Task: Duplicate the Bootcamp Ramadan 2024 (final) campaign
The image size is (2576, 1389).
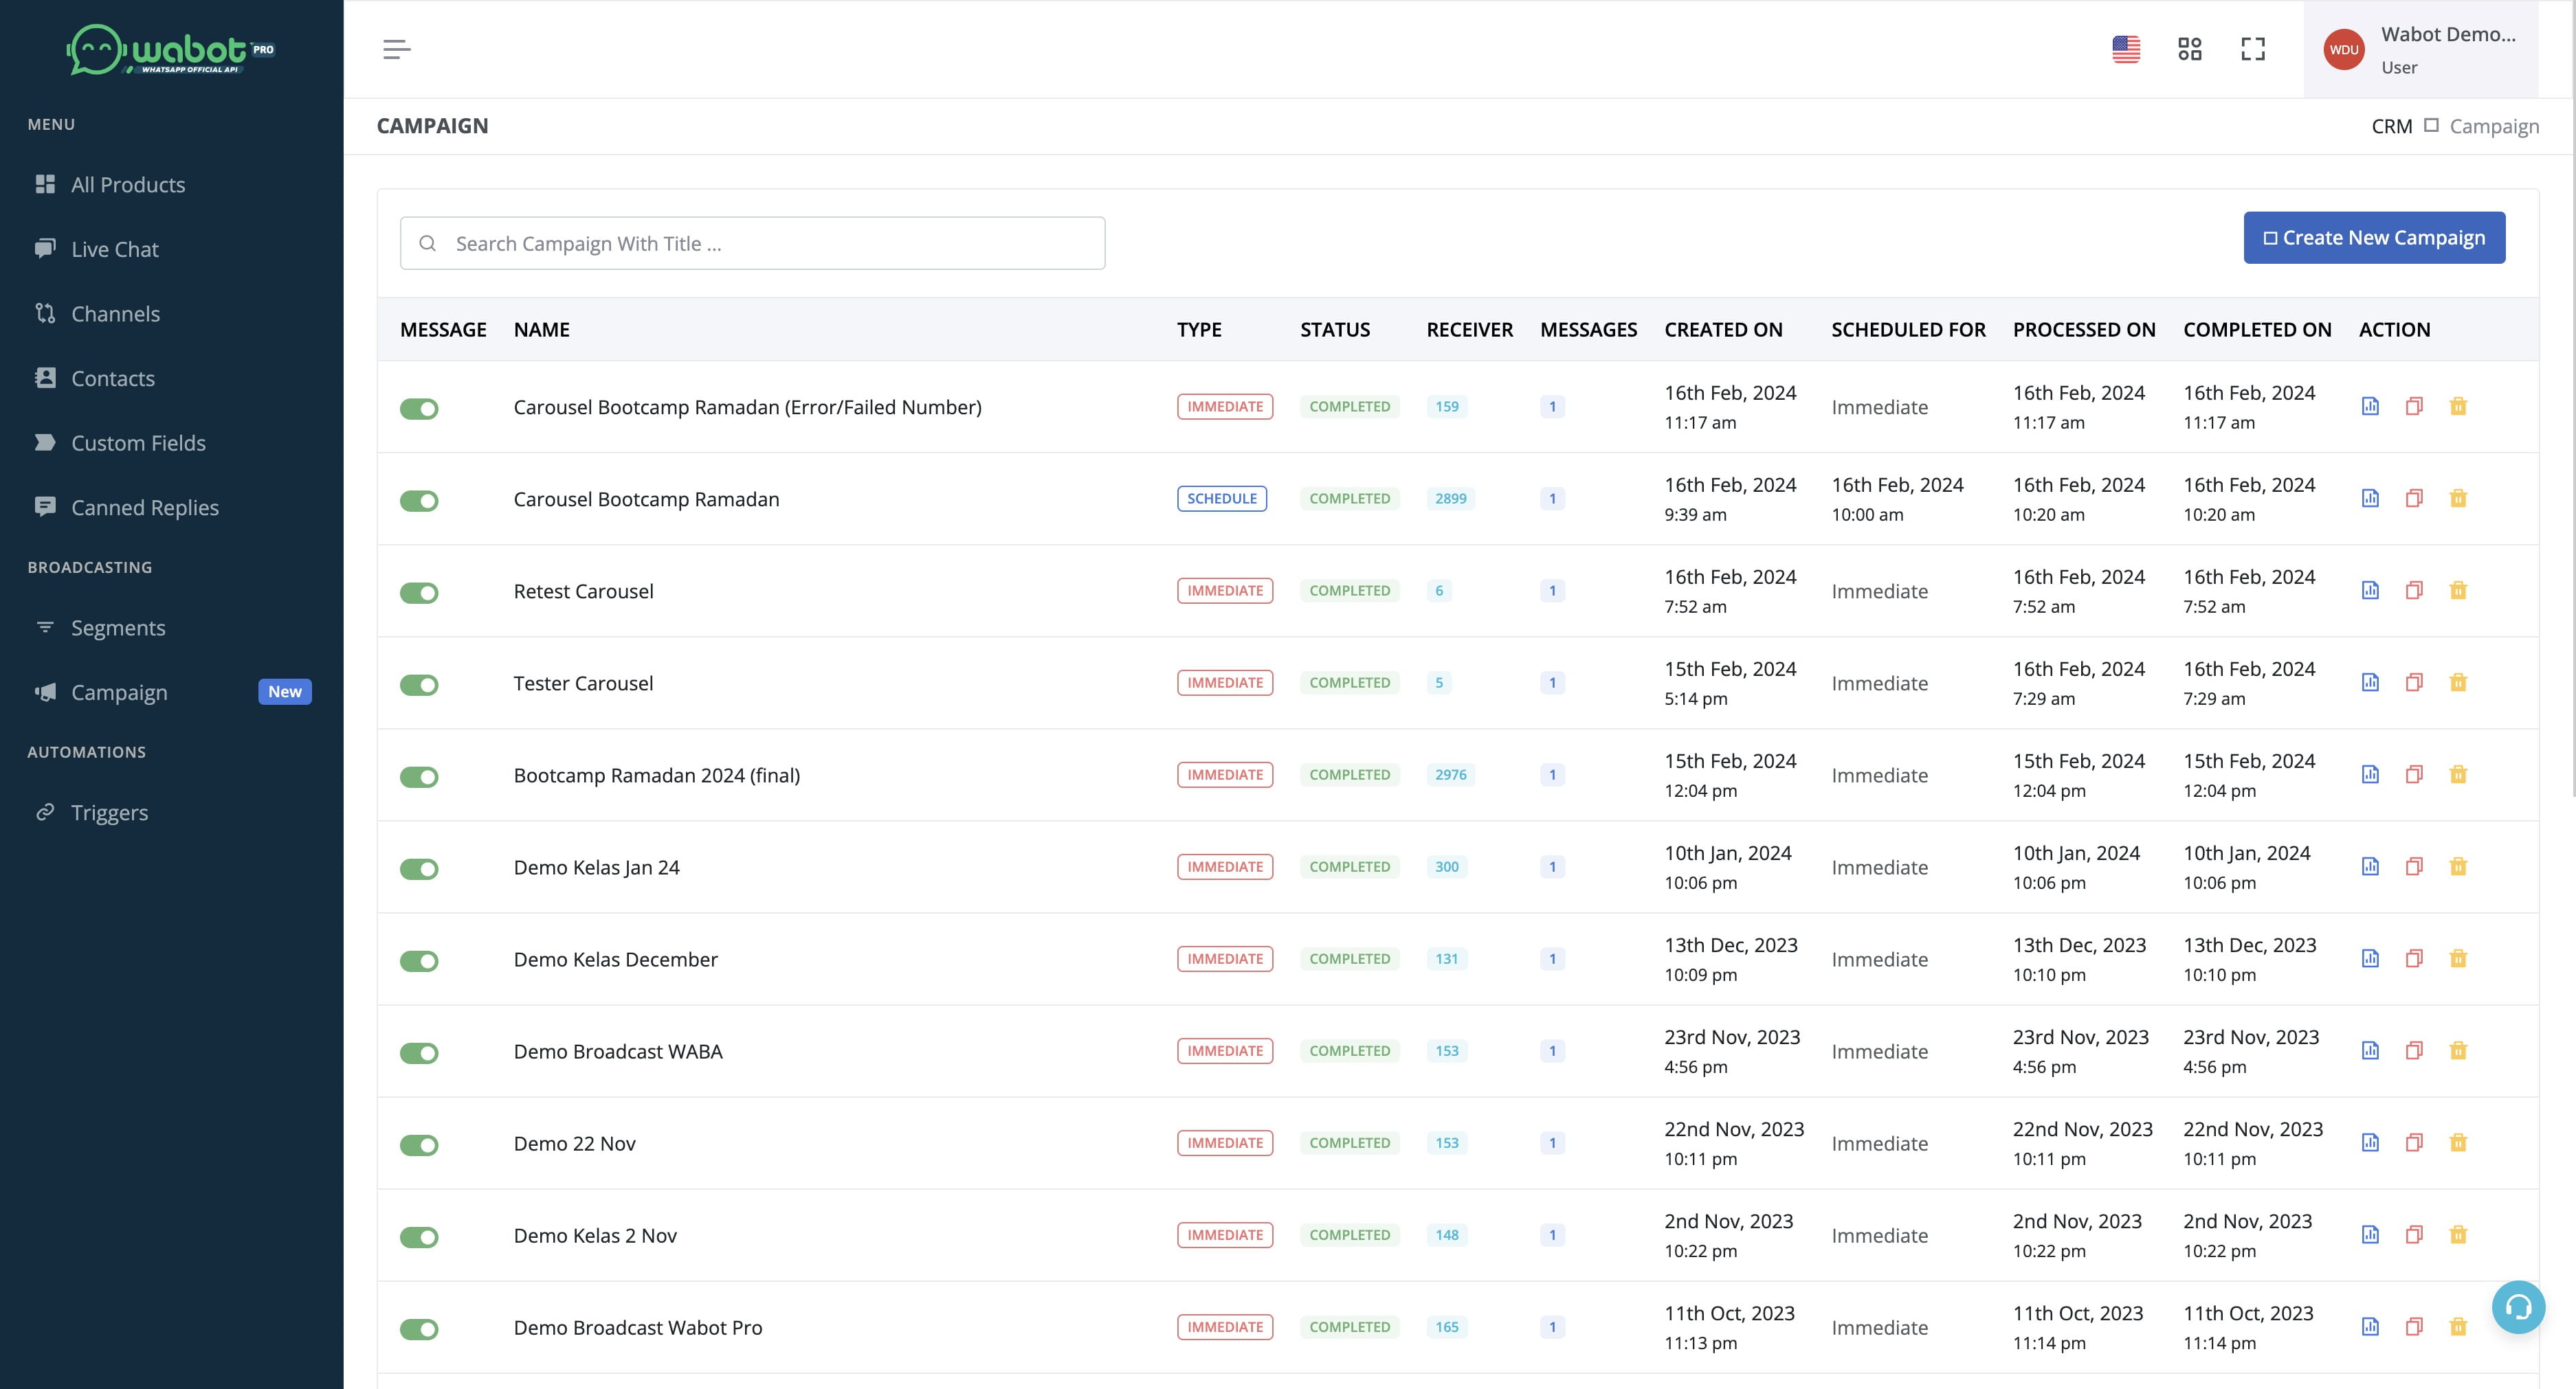Action: [2414, 773]
